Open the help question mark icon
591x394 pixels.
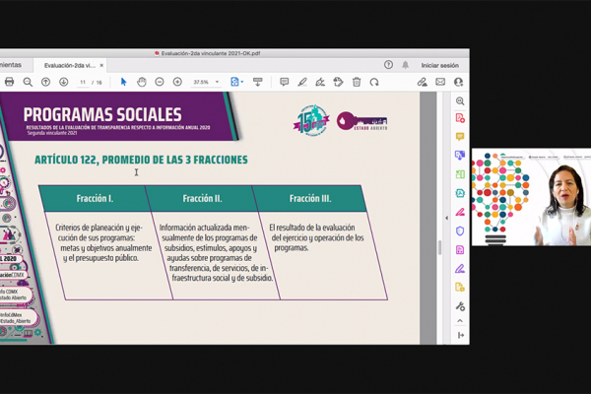(x=389, y=65)
